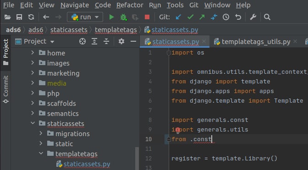Screen dimensions: 308x170
Task: Start debugging with the bug icon
Action: coord(123,17)
